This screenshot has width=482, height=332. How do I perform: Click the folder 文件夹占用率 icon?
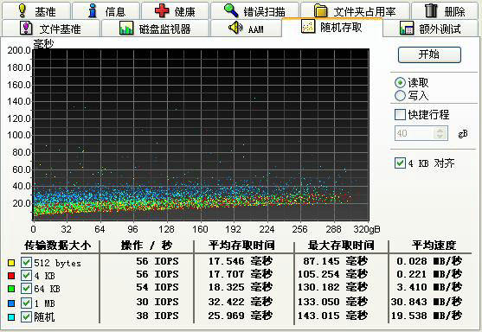point(321,10)
